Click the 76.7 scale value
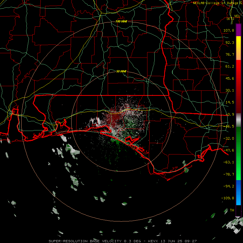This screenshot has height=243, width=243. click(x=230, y=54)
